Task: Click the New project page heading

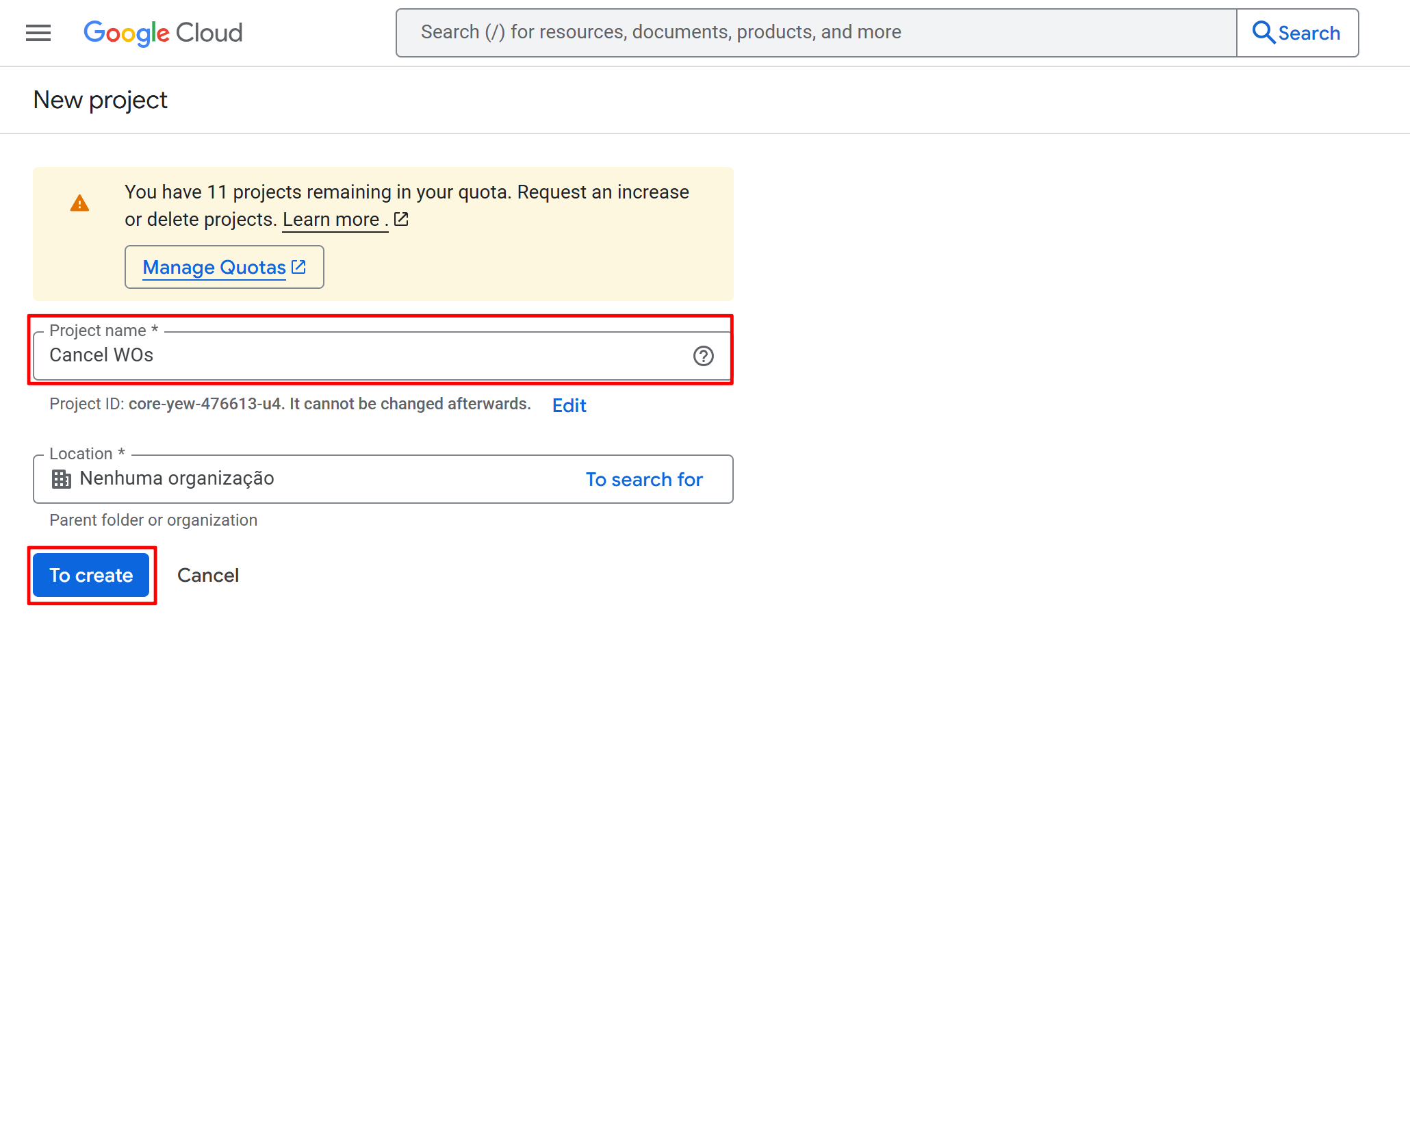Action: click(x=100, y=100)
